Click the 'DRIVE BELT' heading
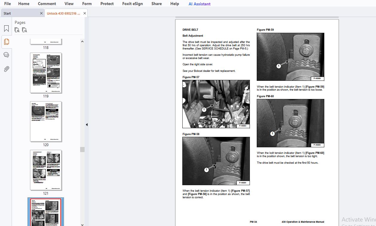This screenshot has height=226, width=376. pos(190,30)
